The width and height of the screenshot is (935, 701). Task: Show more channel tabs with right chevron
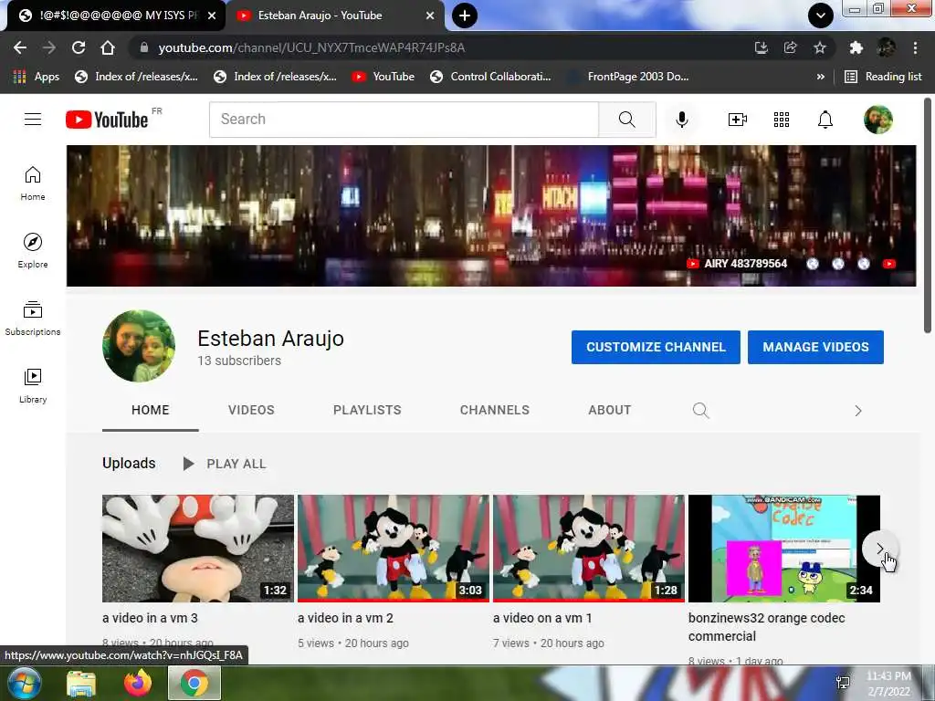[858, 411]
